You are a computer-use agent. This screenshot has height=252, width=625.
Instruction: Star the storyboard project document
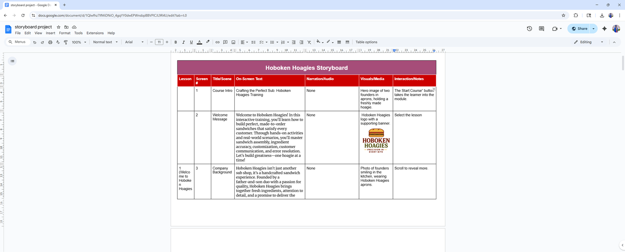click(x=59, y=27)
